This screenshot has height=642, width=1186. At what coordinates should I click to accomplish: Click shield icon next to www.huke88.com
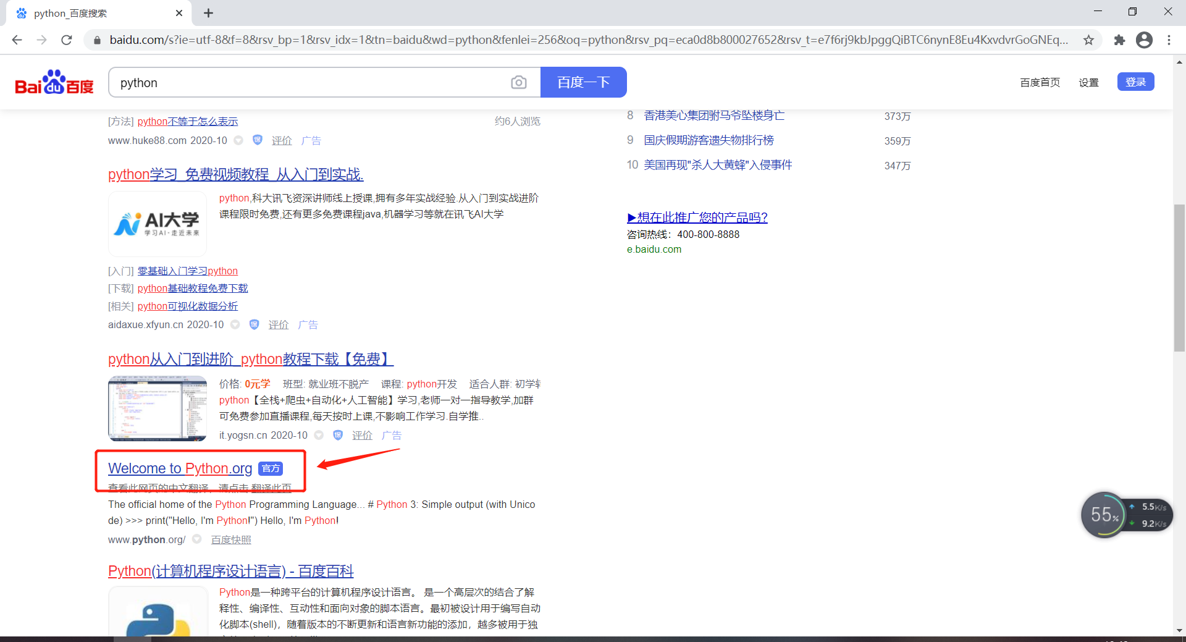(x=258, y=140)
